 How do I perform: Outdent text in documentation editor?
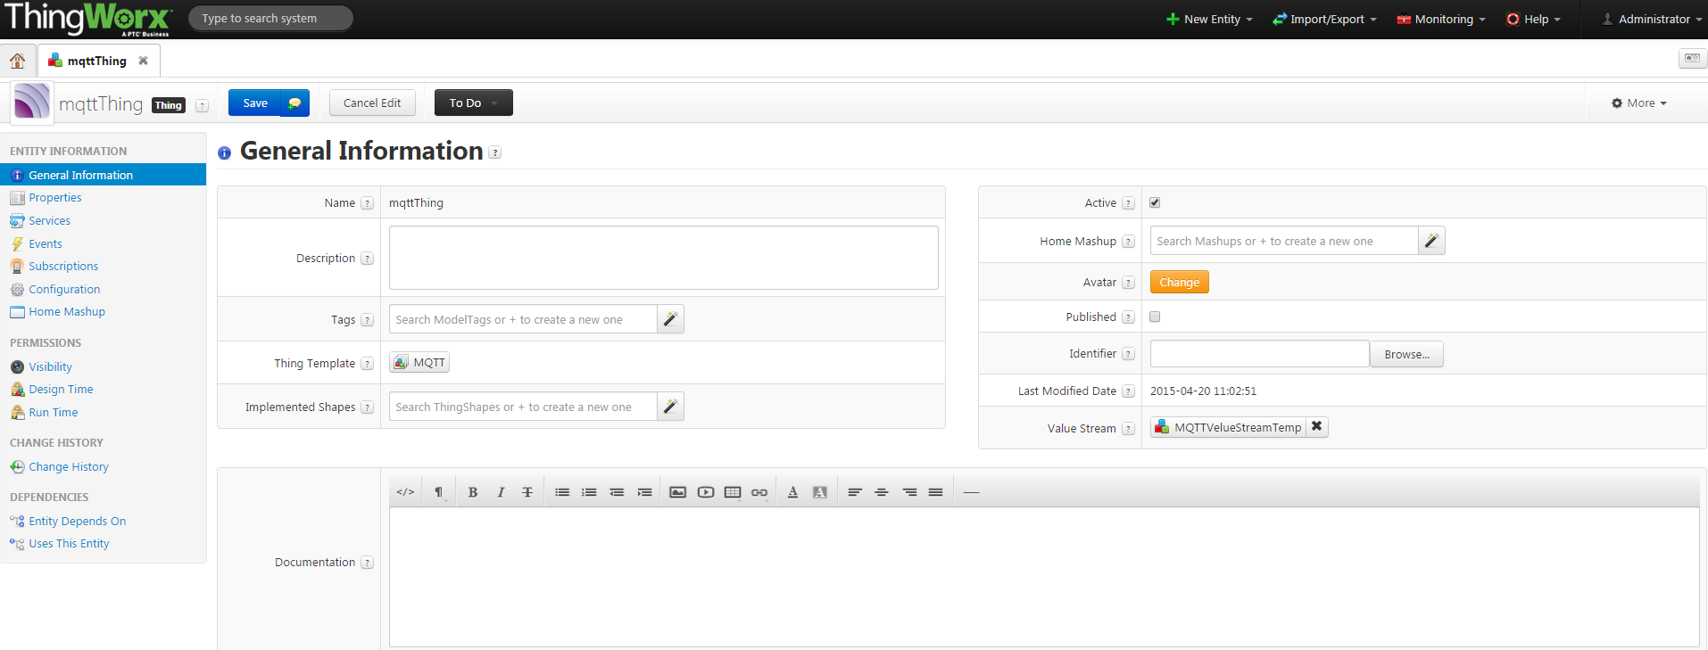[x=617, y=492]
